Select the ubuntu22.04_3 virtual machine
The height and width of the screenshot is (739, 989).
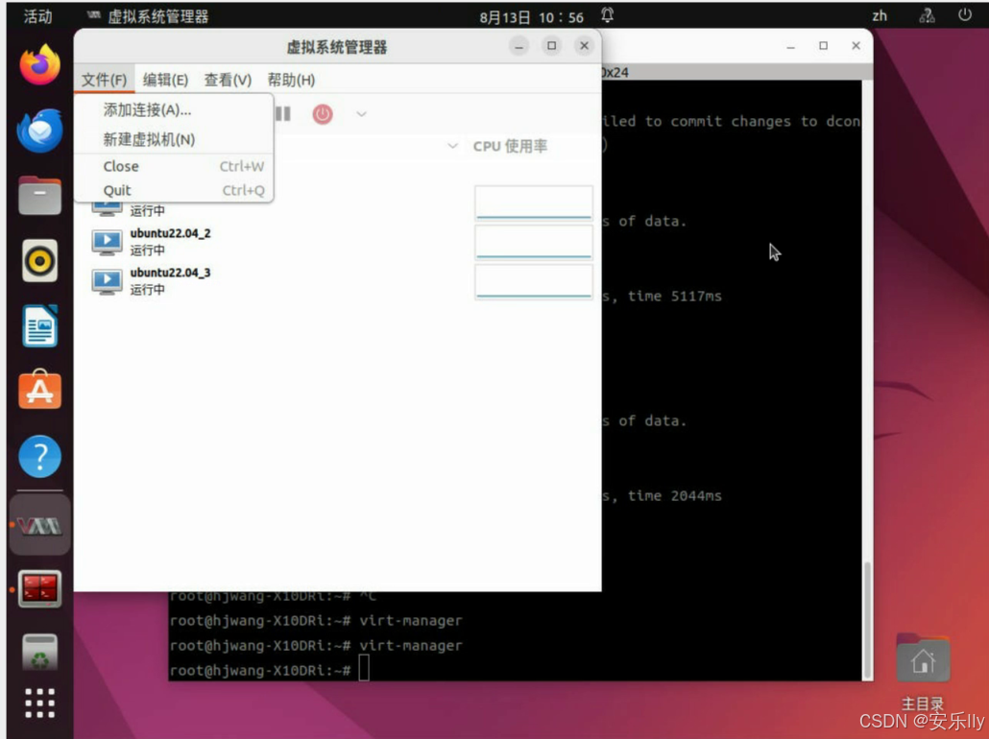click(x=337, y=281)
